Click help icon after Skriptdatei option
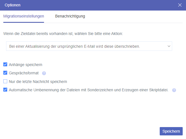186x139 pixels. coord(174,90)
